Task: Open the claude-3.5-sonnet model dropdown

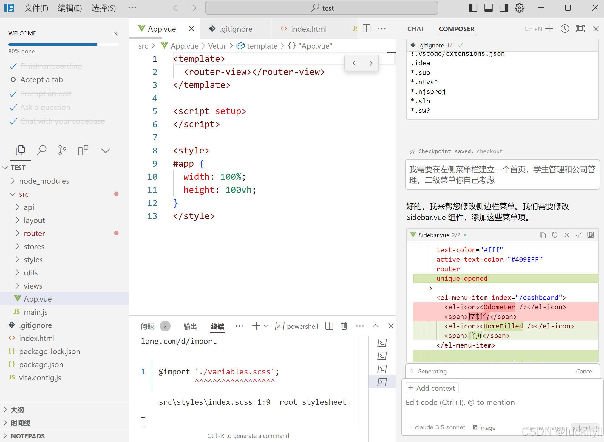Action: 437,427
